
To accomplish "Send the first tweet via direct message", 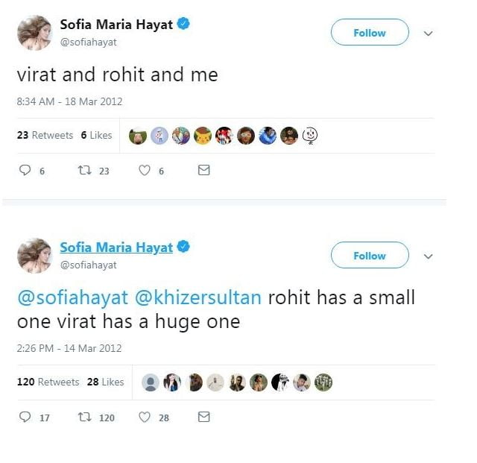I will [203, 171].
